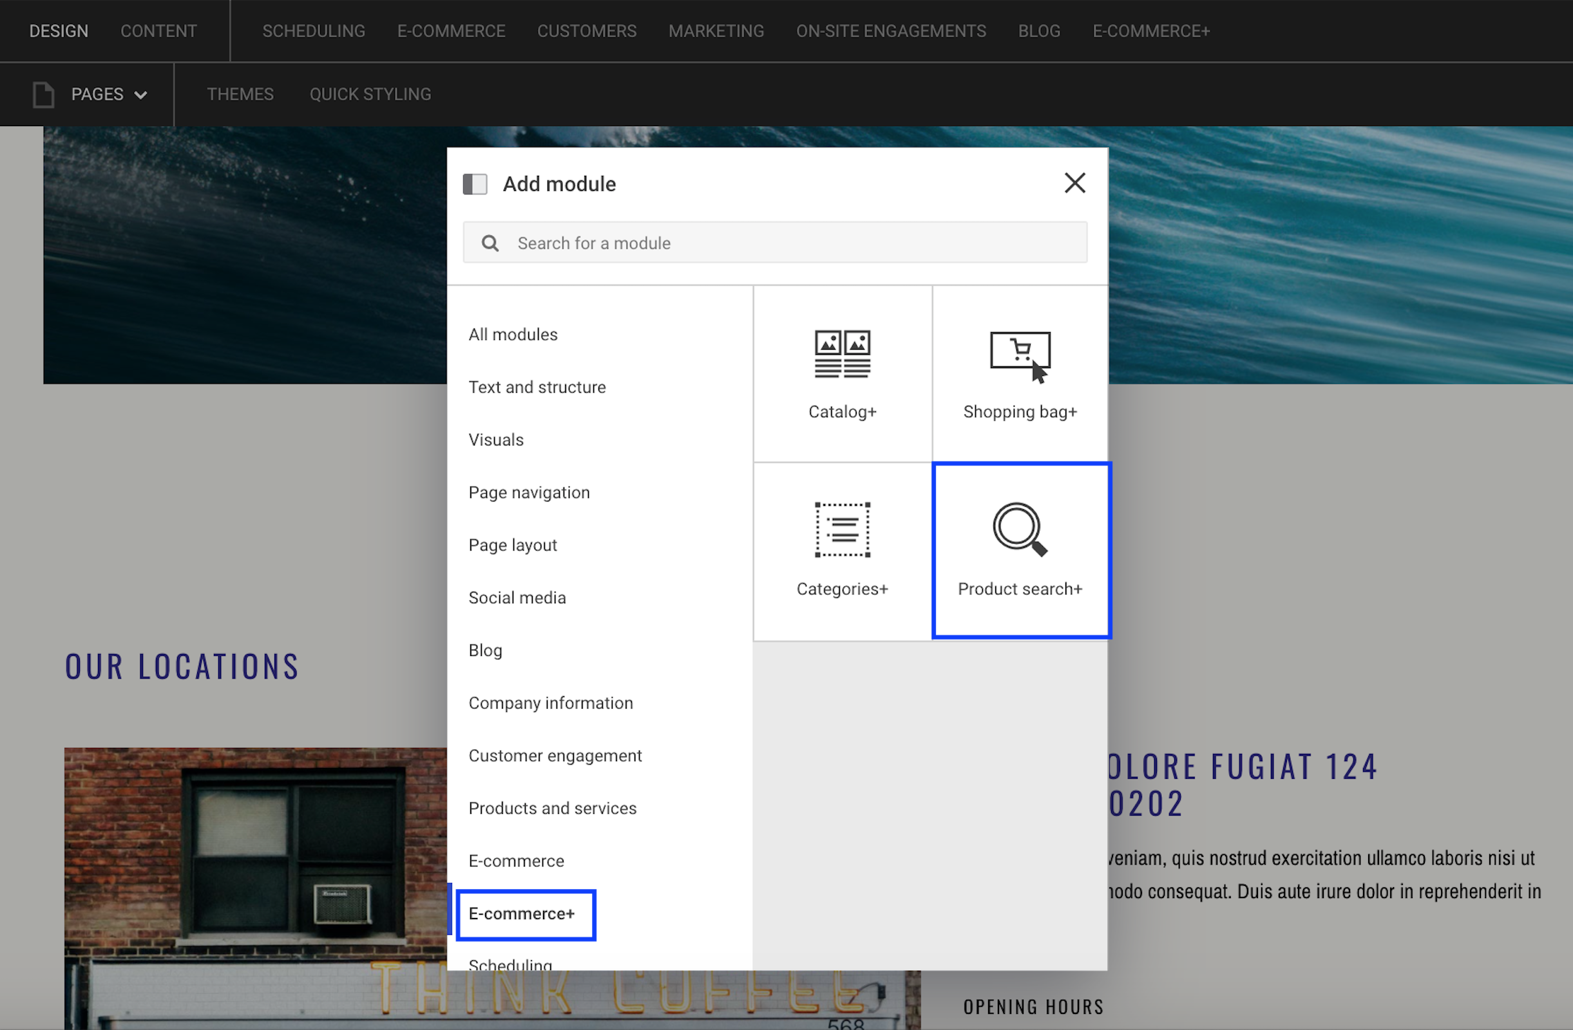Select the E-commerce+ category in the list
Screen dimensions: 1573x1030
click(x=522, y=913)
